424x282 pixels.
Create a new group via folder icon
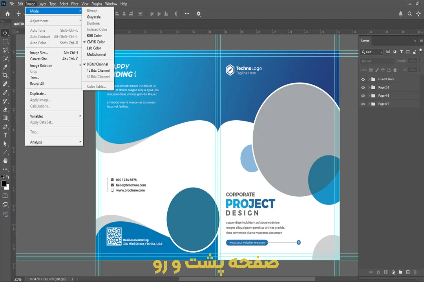pyautogui.click(x=400, y=272)
